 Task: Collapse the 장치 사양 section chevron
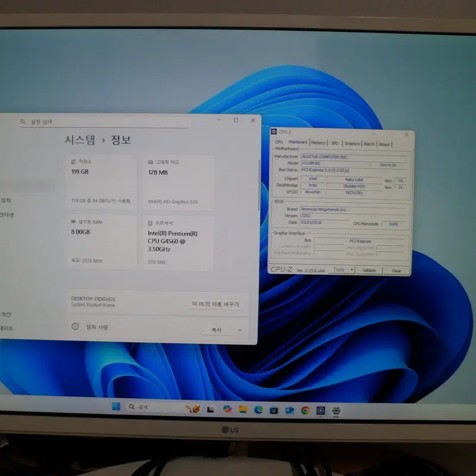tap(240, 330)
